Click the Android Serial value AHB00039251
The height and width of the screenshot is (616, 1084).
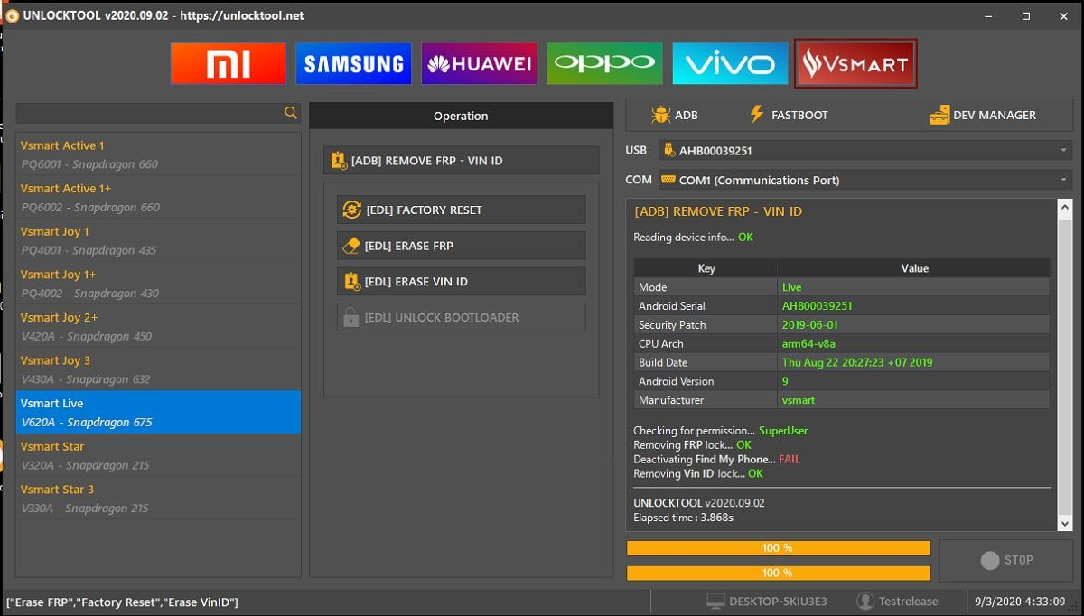pyautogui.click(x=817, y=306)
